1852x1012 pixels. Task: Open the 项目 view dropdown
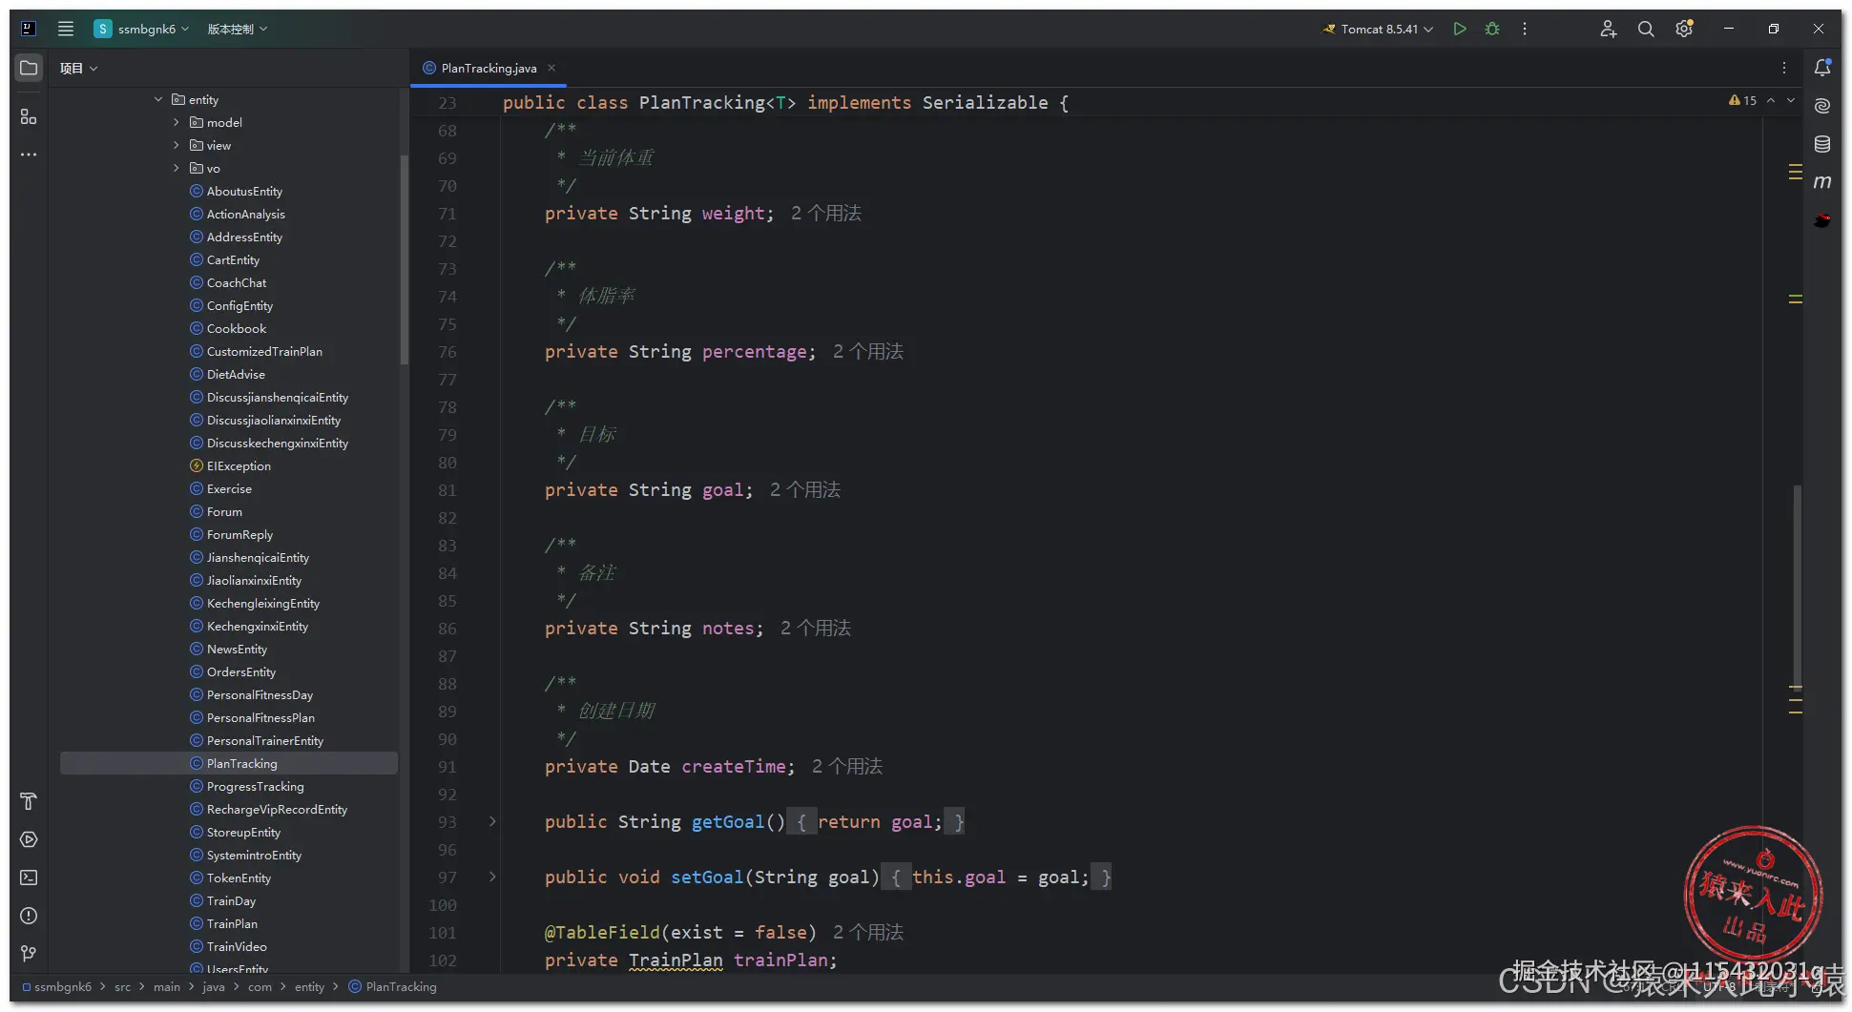pyautogui.click(x=78, y=68)
